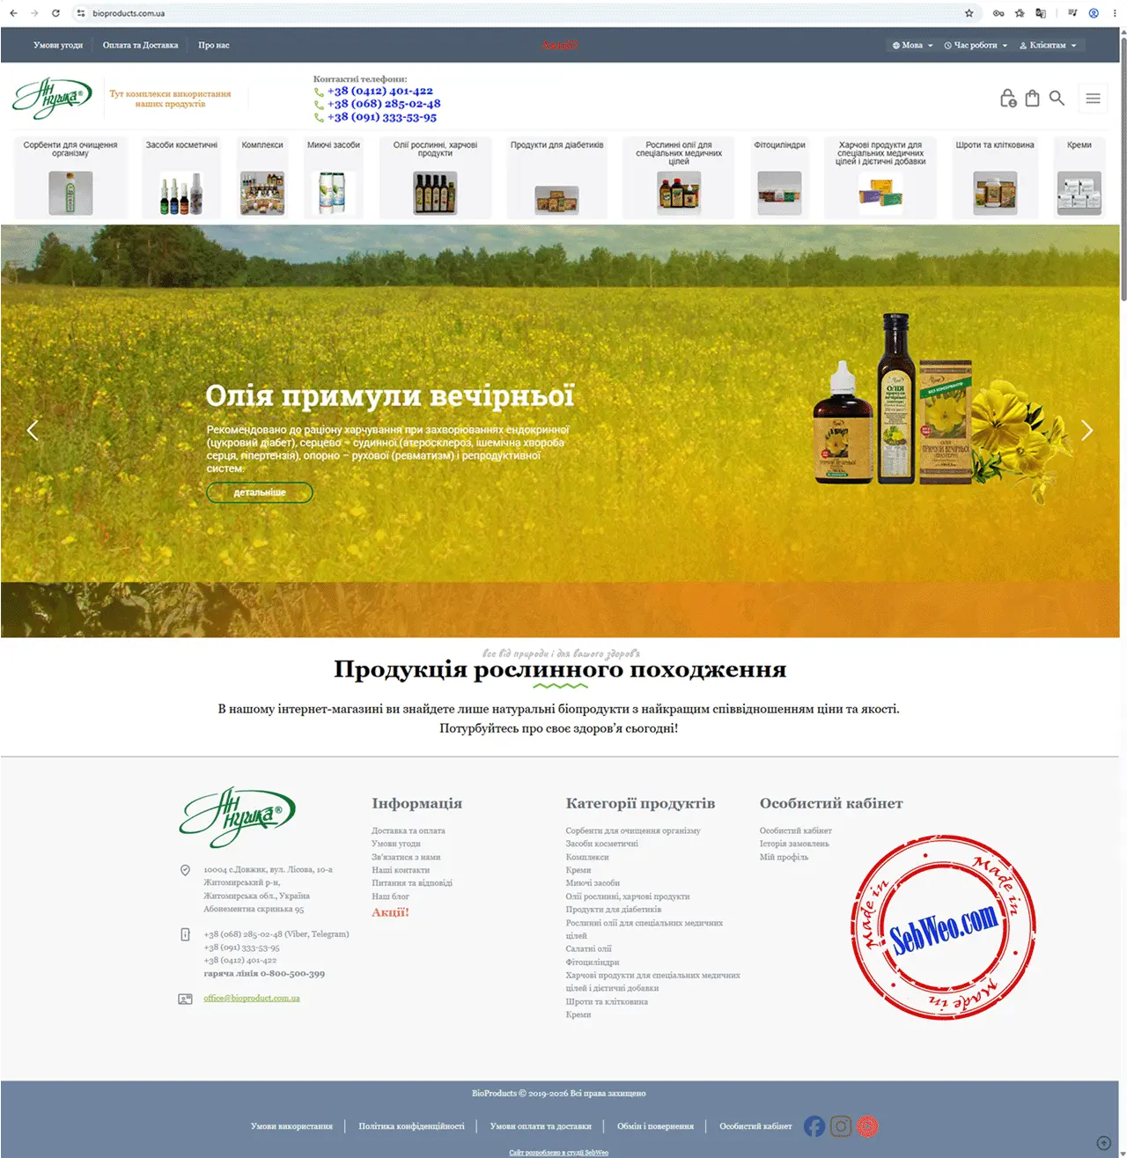This screenshot has height=1158, width=1127.
Task: Open the Оплата та Доставка menu item
Action: [x=140, y=45]
